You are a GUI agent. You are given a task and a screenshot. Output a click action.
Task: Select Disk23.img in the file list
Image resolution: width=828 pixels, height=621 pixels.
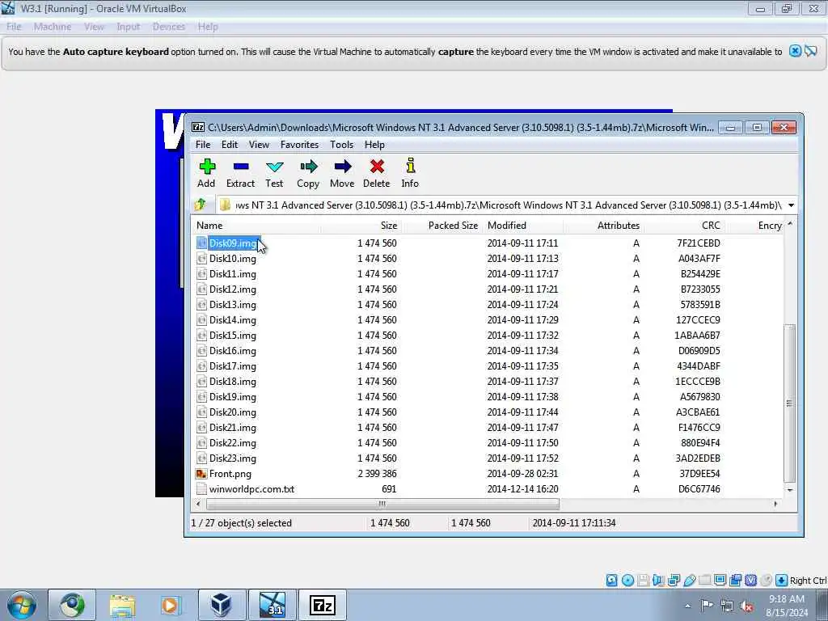point(232,458)
